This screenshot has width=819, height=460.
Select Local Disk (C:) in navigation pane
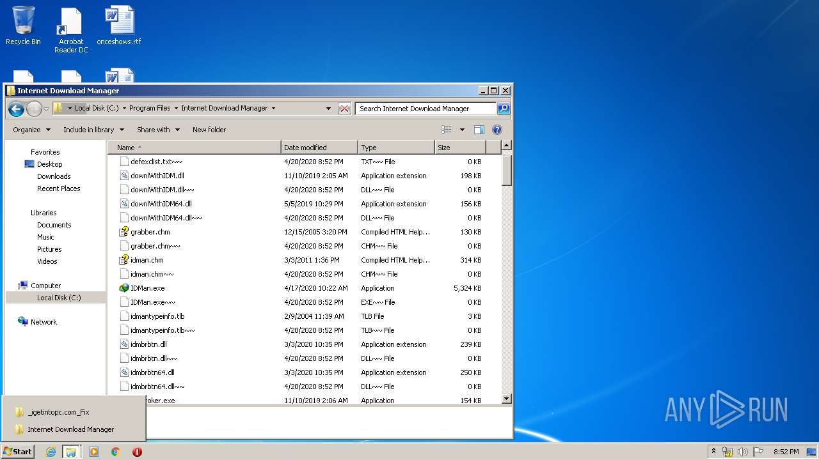point(58,298)
